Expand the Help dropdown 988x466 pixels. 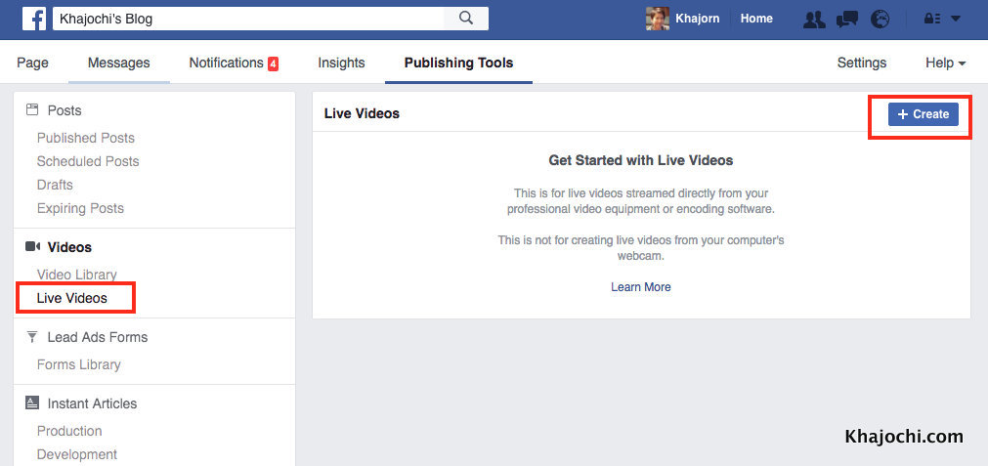[946, 63]
